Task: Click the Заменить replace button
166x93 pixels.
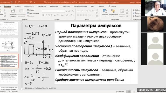Action: point(137,13)
